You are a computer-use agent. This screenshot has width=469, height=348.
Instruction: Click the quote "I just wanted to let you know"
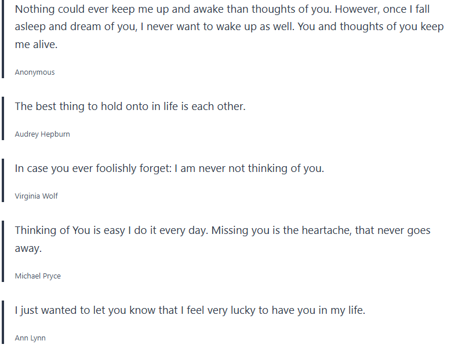tap(190, 310)
